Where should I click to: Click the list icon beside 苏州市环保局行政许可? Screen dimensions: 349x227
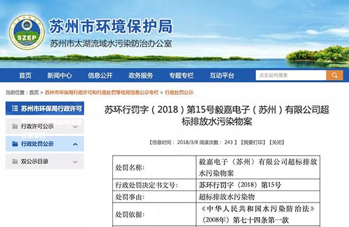(15, 109)
